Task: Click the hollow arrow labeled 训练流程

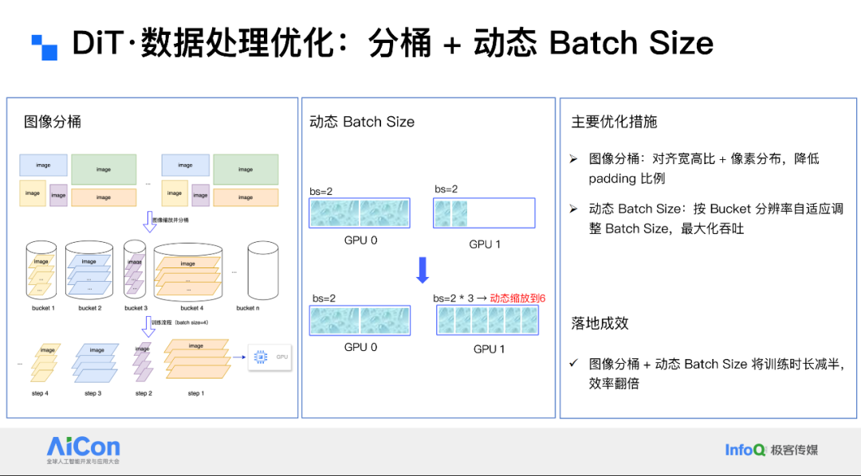Action: pyautogui.click(x=148, y=326)
